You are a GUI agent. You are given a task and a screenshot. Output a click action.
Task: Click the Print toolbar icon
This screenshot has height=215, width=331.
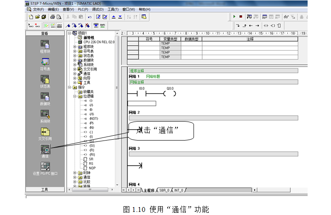[x=53, y=17]
